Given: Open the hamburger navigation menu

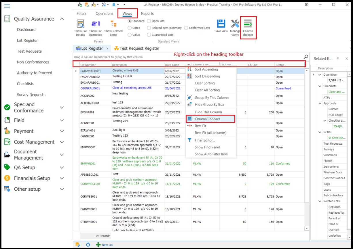Looking at the screenshot, I should 7,6.
